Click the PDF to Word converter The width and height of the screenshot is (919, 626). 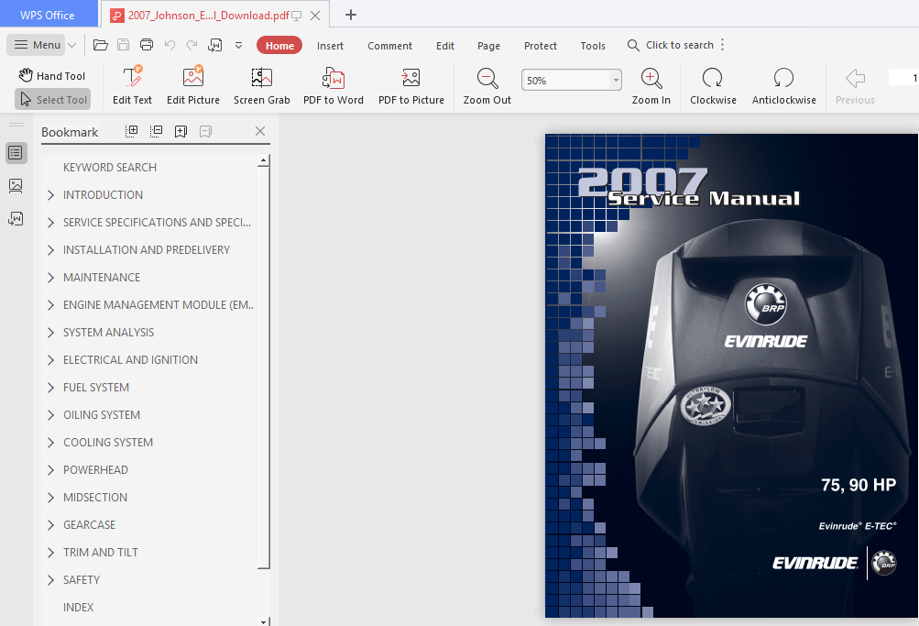tap(333, 85)
